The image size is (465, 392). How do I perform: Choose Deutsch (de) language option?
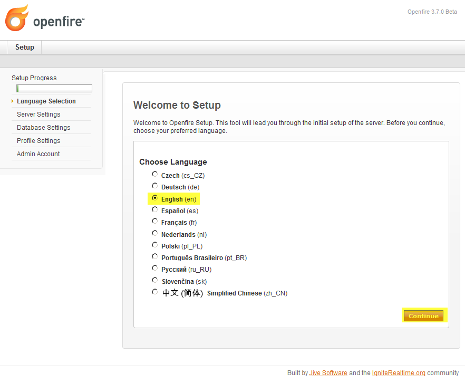pos(154,186)
